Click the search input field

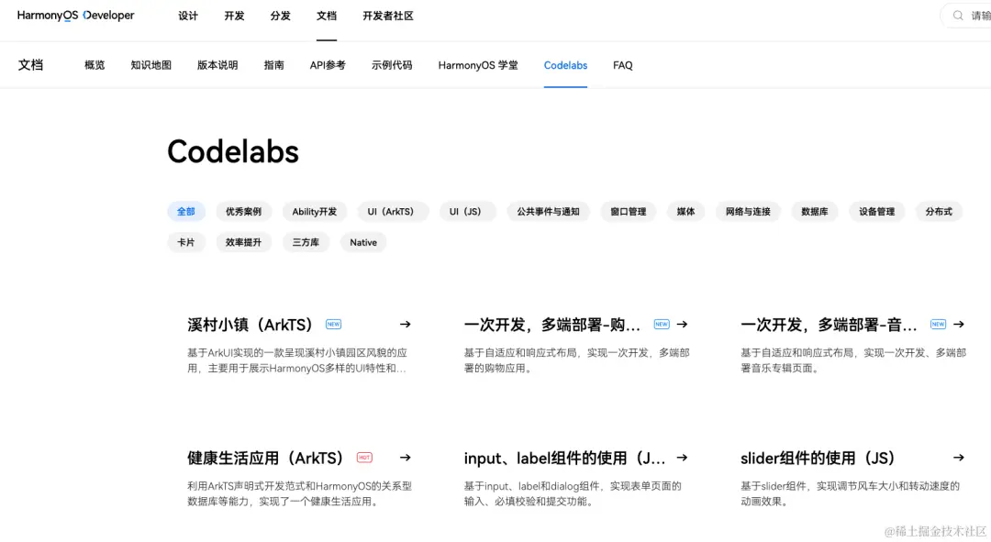tap(967, 16)
